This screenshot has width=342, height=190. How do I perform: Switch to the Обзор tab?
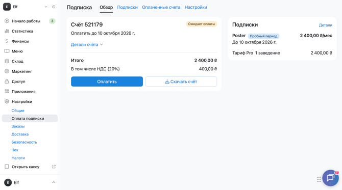coord(106,8)
